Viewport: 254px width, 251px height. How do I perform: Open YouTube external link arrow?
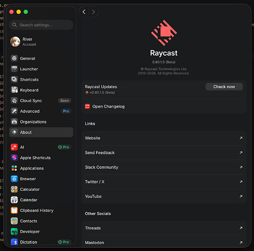(x=241, y=196)
